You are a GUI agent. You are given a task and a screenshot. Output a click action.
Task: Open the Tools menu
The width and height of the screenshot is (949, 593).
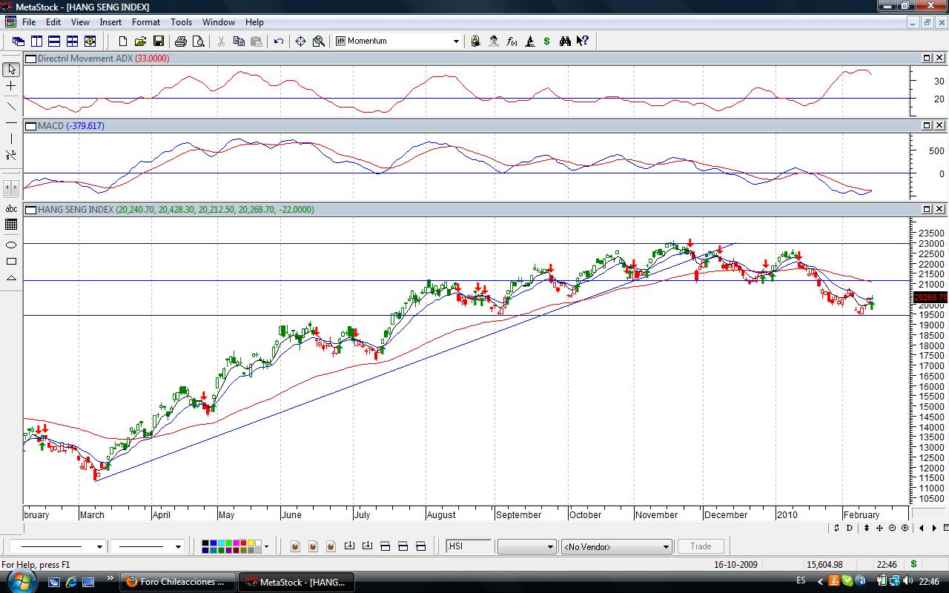coord(181,22)
